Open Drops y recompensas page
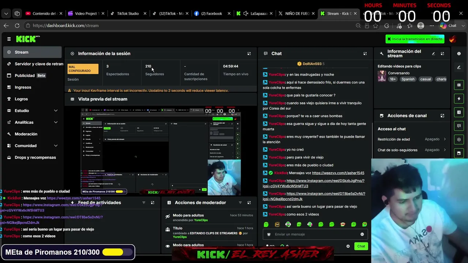The height and width of the screenshot is (263, 468). (x=32, y=157)
